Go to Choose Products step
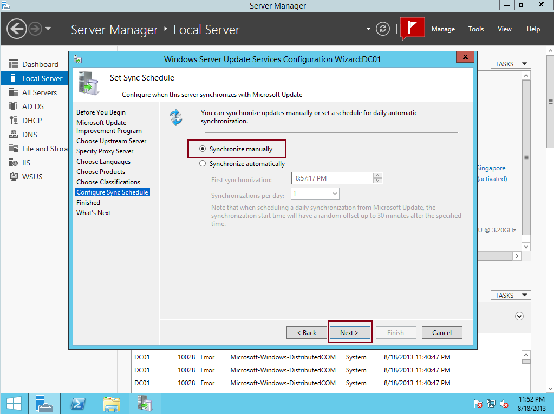The width and height of the screenshot is (554, 414). 101,172
